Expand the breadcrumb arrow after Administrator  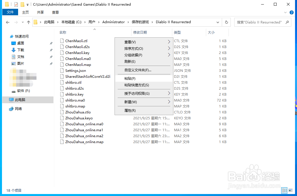click(128, 22)
